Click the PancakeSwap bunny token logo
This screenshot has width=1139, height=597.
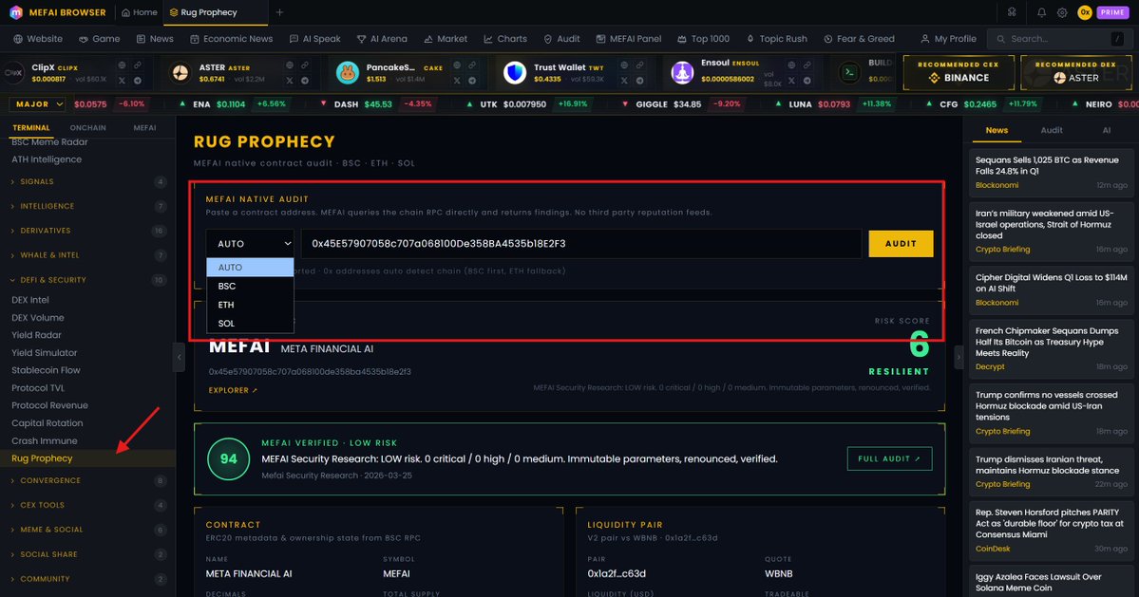(x=348, y=72)
